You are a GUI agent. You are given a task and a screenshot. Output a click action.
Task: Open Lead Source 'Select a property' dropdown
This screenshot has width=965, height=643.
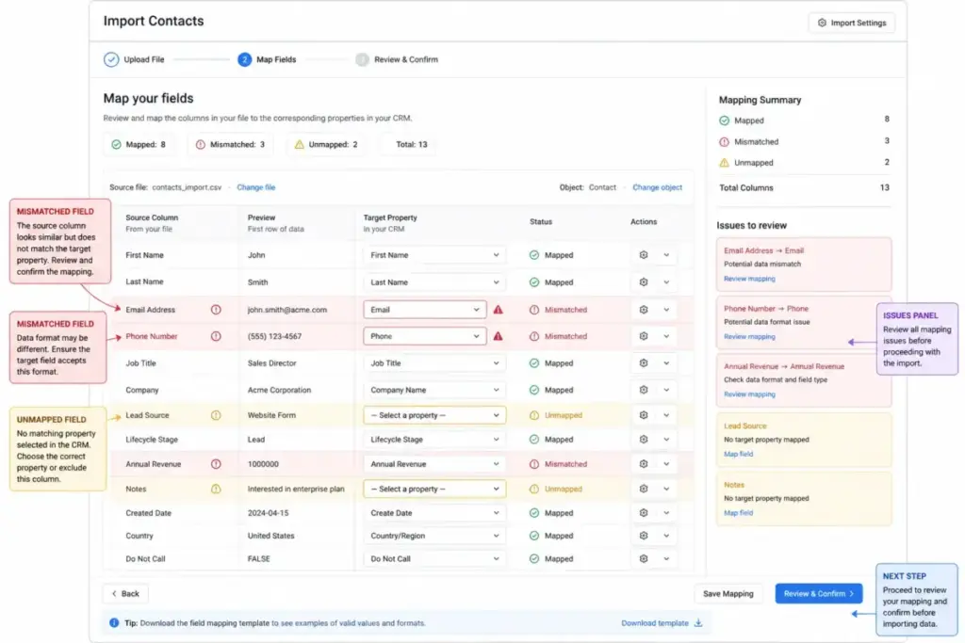click(x=434, y=415)
